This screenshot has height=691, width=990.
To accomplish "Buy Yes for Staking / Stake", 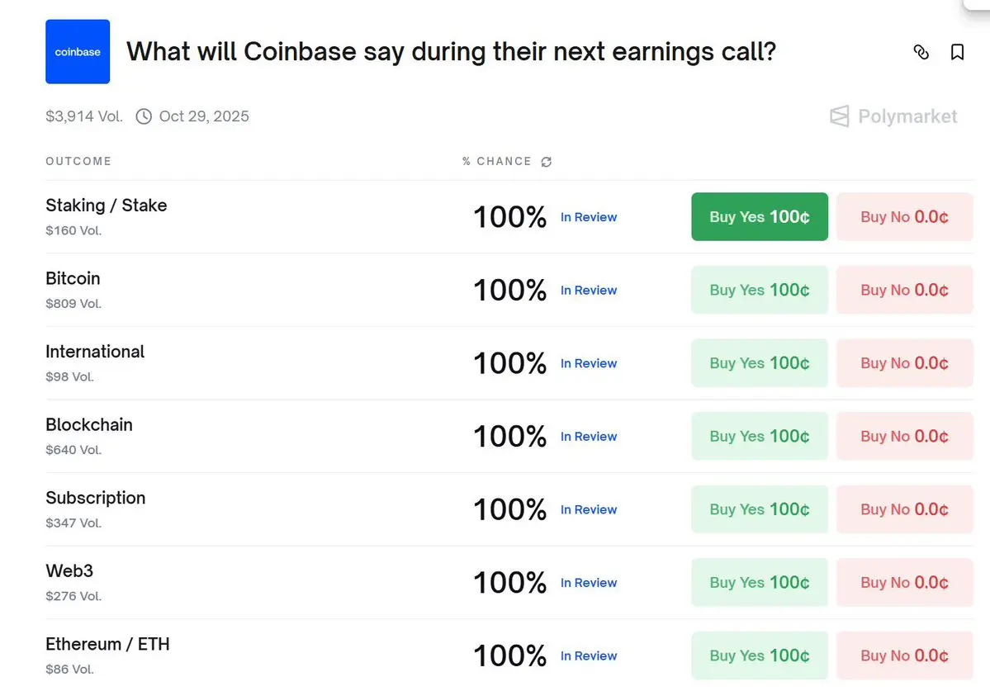I will 759,217.
